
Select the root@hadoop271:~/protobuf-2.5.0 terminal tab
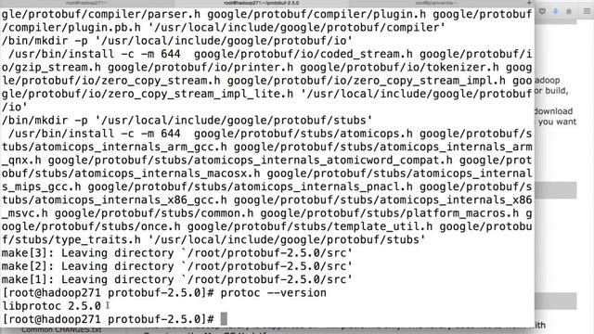pyautogui.click(x=261, y=3)
